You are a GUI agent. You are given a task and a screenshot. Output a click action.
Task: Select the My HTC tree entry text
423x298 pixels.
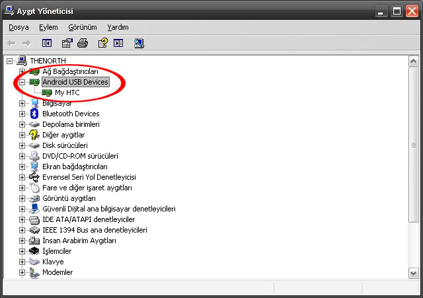[x=67, y=93]
